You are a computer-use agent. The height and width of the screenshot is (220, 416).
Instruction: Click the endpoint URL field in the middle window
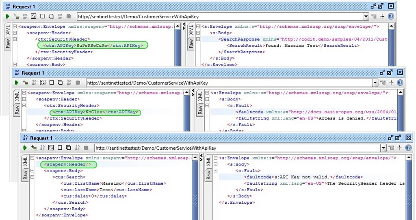227,83
